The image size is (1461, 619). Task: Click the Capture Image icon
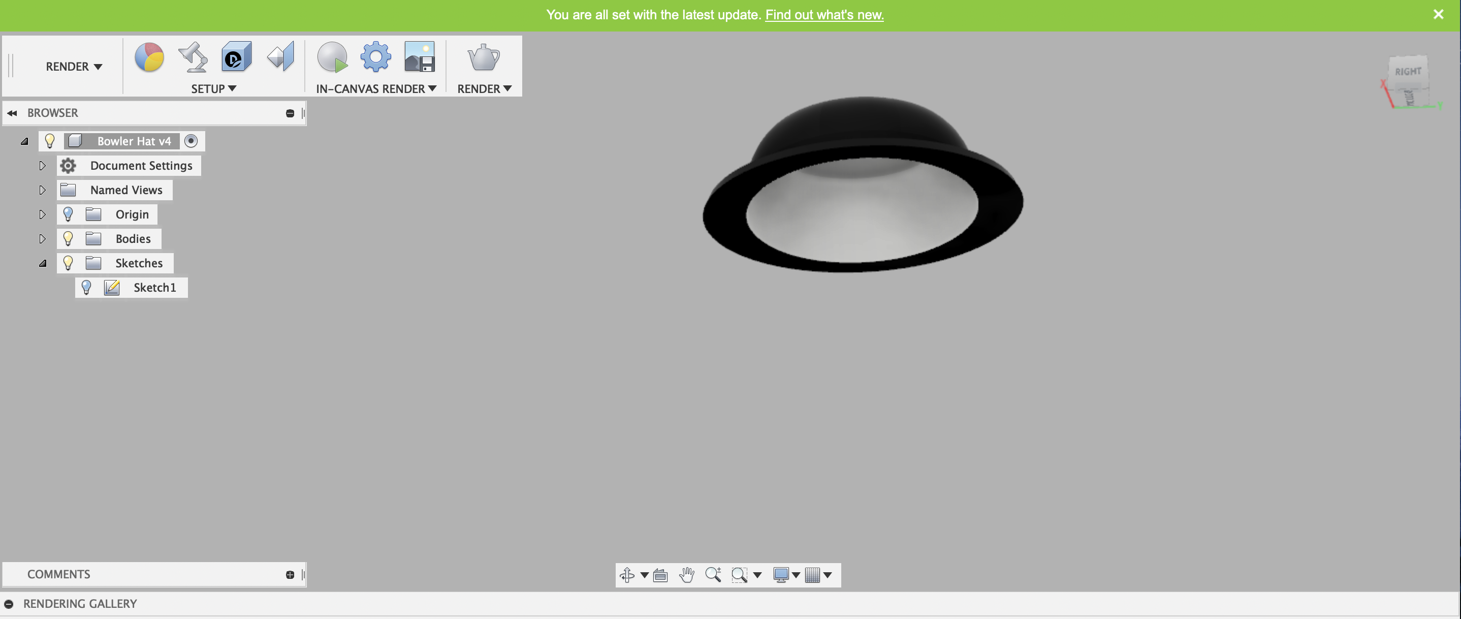click(x=420, y=57)
